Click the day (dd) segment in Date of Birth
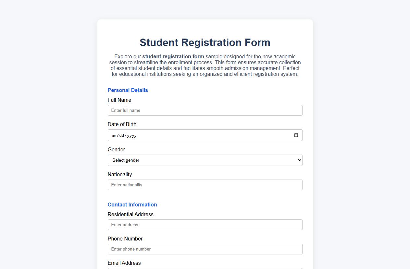 pos(122,135)
